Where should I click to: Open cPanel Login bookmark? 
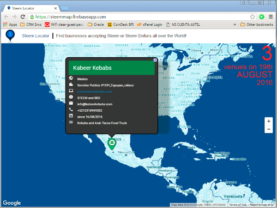[x=150, y=24]
